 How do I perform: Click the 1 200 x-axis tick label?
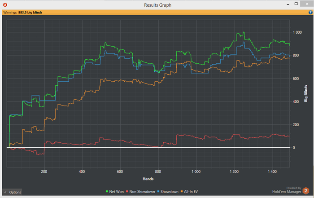point(234,172)
